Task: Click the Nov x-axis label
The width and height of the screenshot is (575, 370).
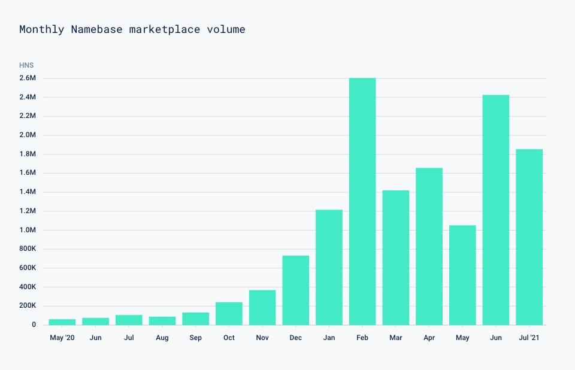Action: coord(262,338)
